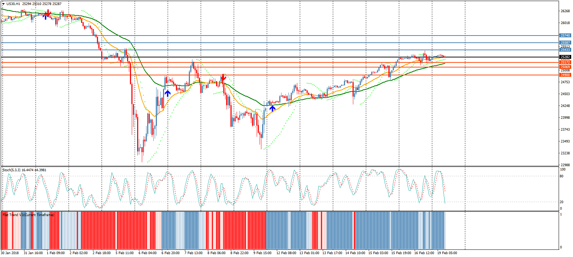573x257 pixels.
Task: Select the overlapping signal arrows near 1 Feb 09:00
Action: [46, 15]
